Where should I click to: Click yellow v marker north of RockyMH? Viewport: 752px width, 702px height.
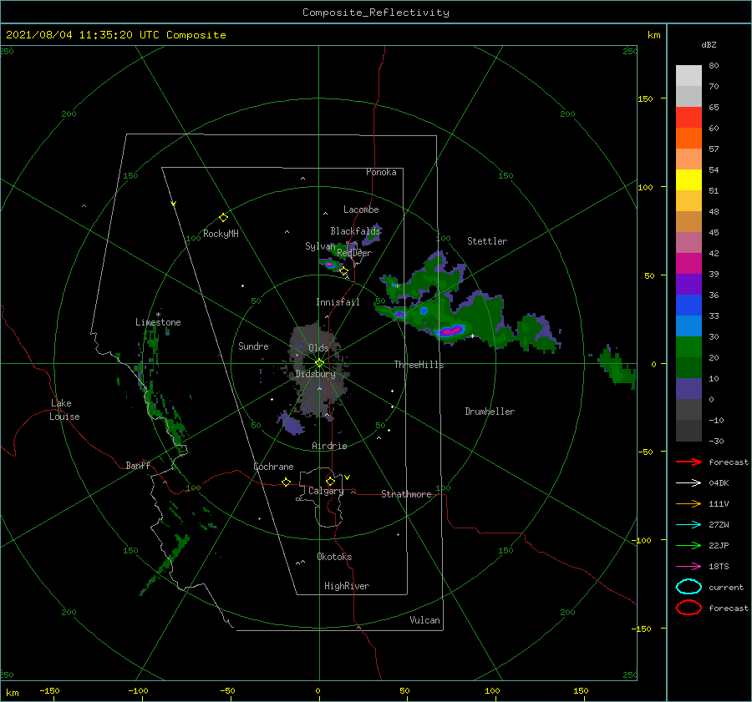tap(173, 204)
